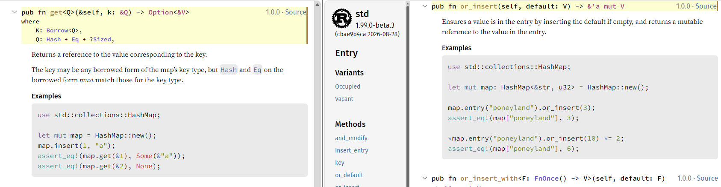
Task: Click or_insert_with function name anchor
Action: [489, 178]
